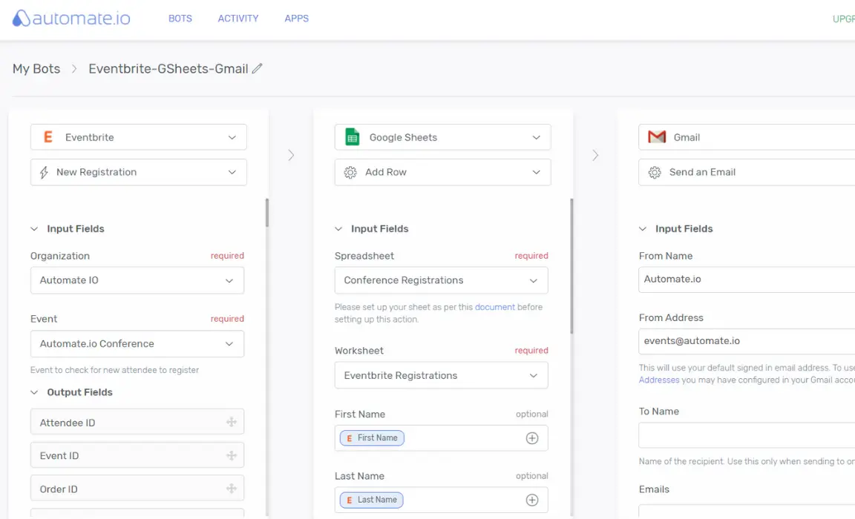Open the Gmail app dropdown
Screen dimensions: 855x519
pos(747,137)
